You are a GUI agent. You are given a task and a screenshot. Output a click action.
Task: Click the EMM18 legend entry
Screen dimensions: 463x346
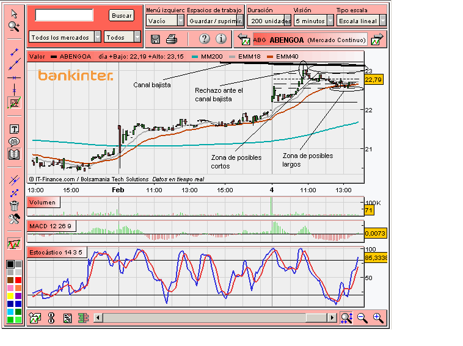[x=245, y=56]
